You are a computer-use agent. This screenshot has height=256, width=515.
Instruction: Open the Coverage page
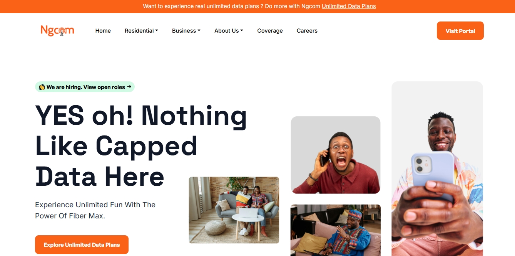pos(270,31)
